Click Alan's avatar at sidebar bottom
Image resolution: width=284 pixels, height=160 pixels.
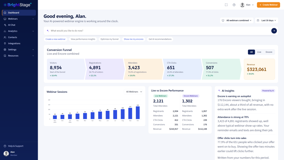[x=6, y=153]
